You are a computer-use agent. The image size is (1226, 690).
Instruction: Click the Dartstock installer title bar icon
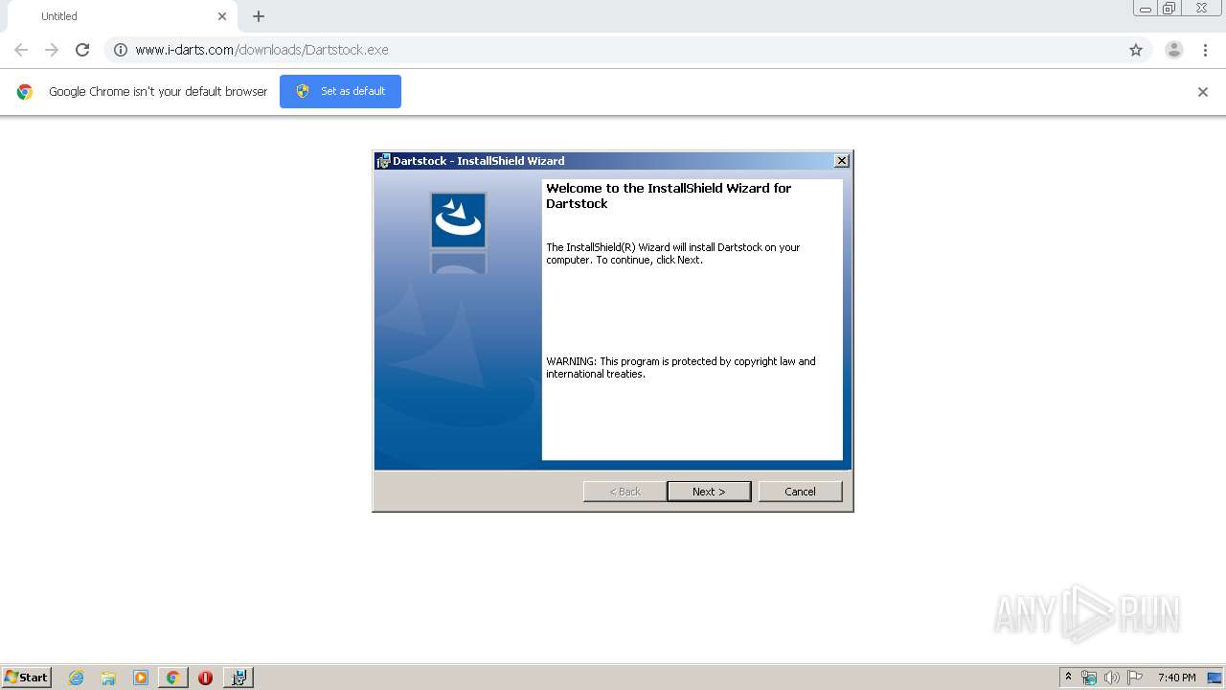[383, 160]
